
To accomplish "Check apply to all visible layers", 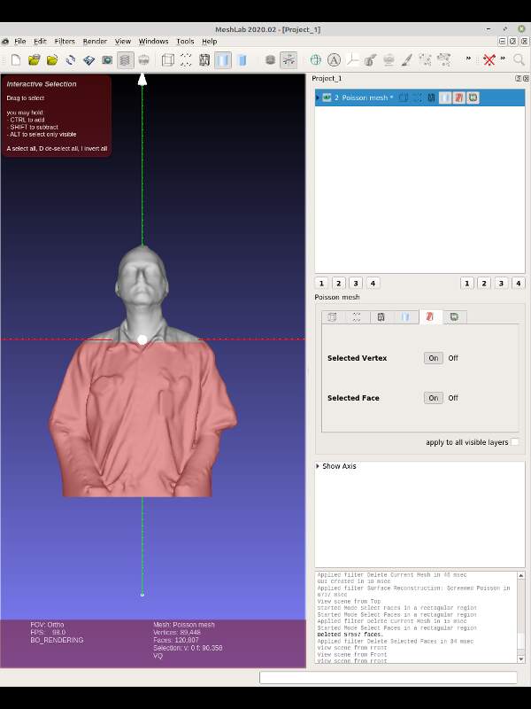I will tap(515, 442).
